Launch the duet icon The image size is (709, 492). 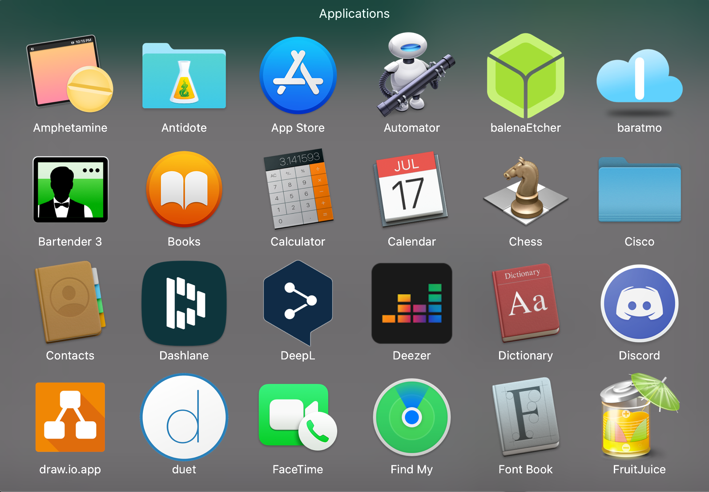click(184, 417)
